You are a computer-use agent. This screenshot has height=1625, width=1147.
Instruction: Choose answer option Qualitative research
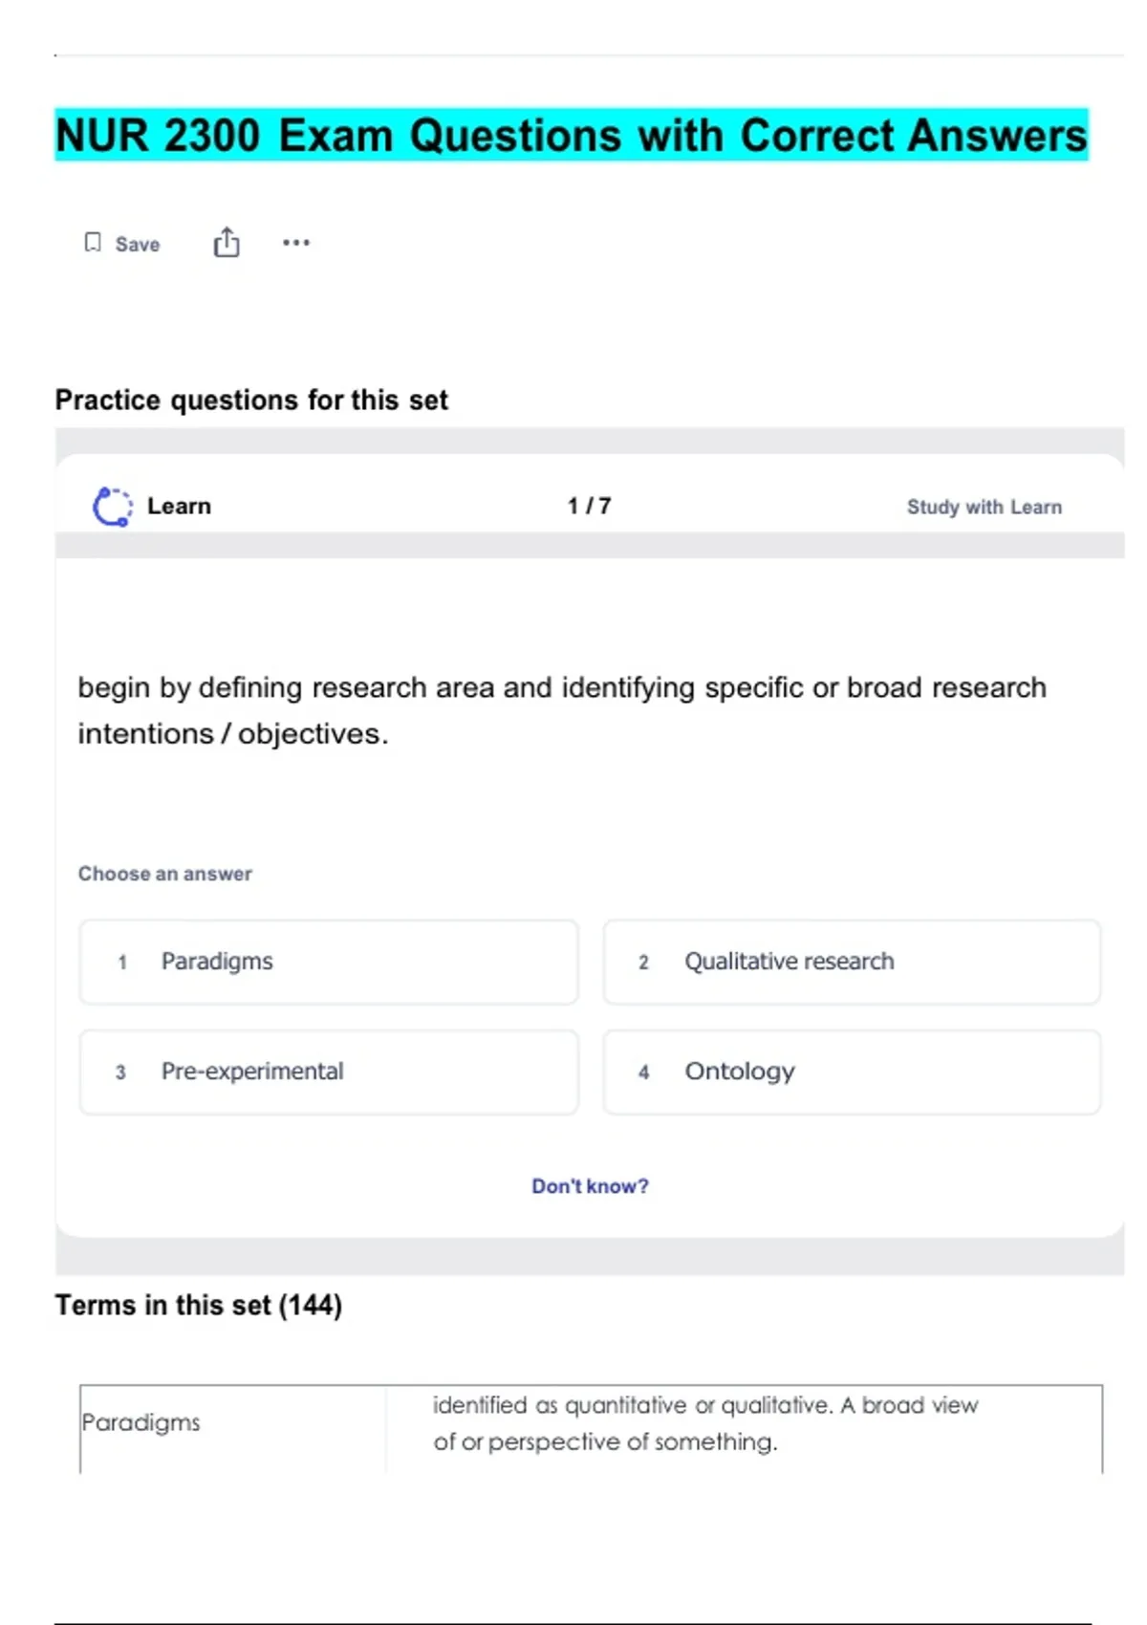point(851,962)
